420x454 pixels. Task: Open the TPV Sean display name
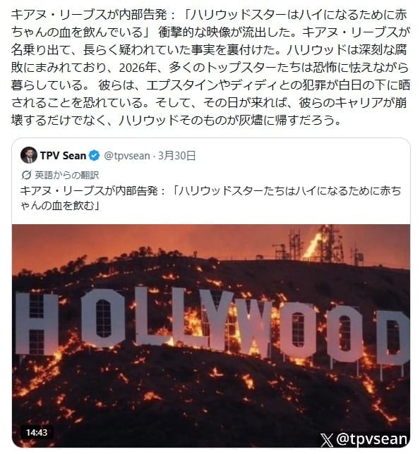(x=64, y=156)
